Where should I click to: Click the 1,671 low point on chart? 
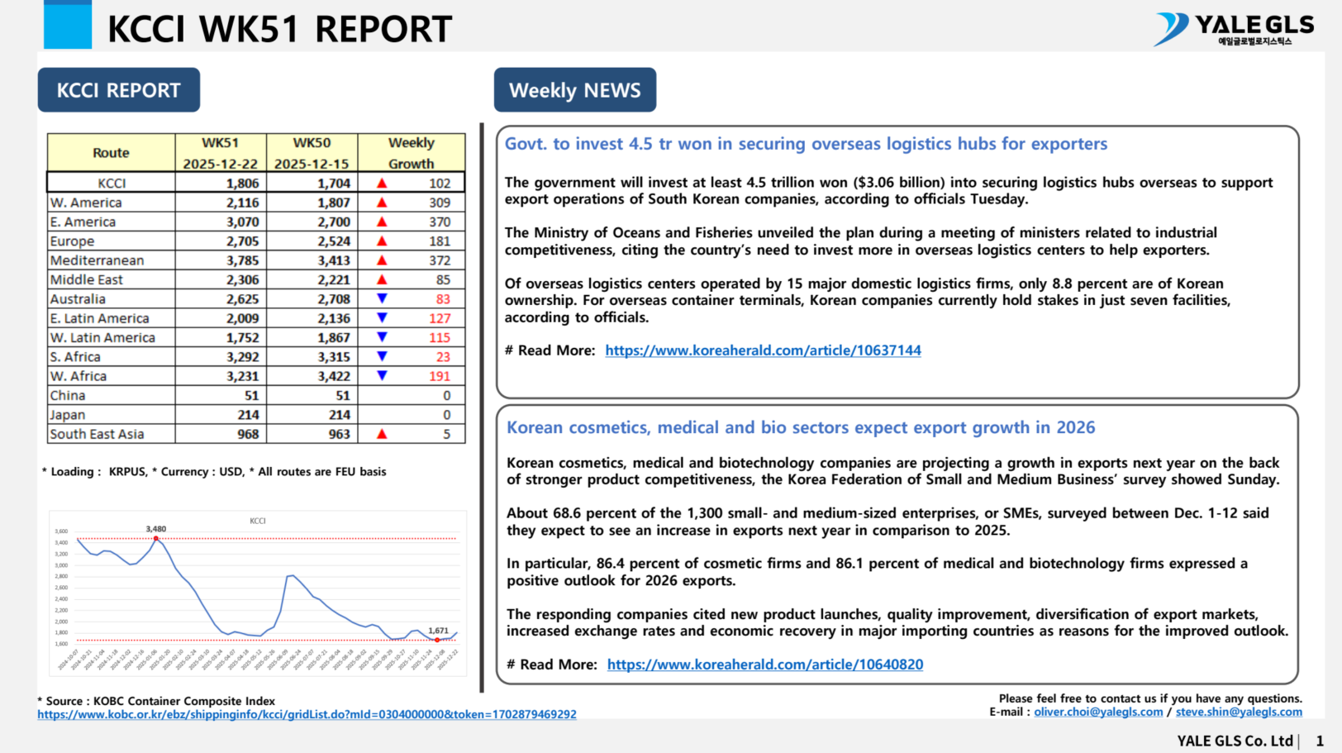(438, 640)
